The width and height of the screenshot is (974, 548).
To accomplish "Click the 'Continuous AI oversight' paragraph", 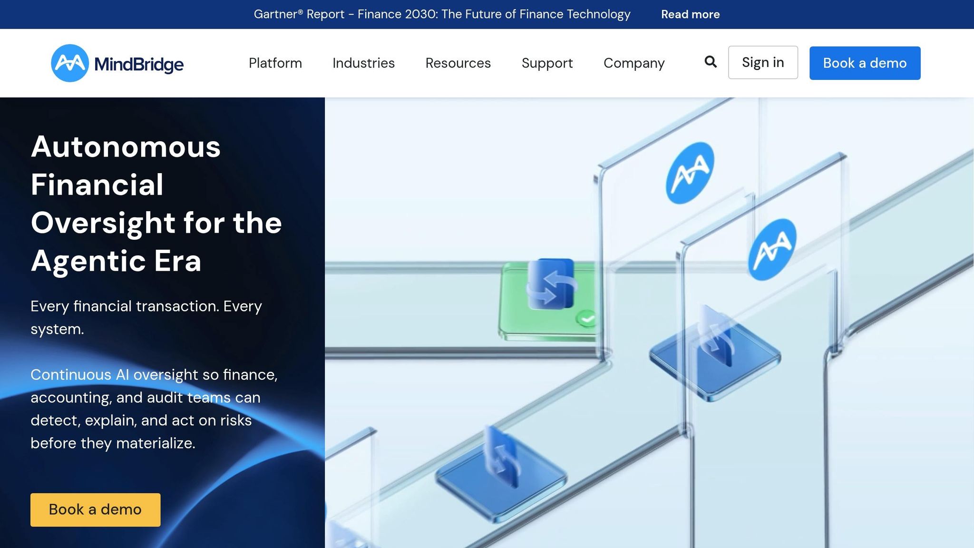I will pyautogui.click(x=154, y=409).
